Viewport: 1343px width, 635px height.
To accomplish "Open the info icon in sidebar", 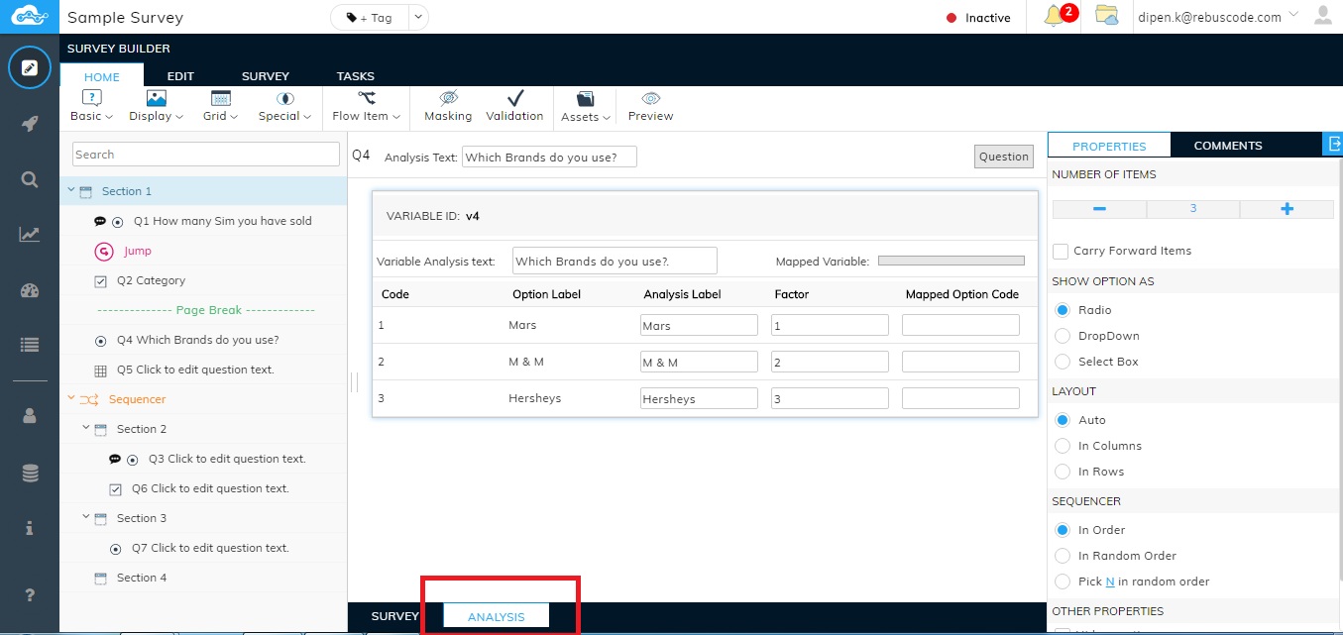I will 30,528.
